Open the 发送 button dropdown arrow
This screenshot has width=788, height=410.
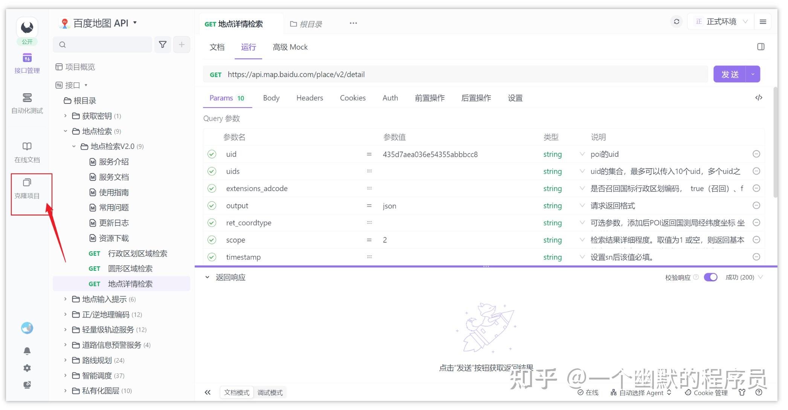click(x=753, y=74)
